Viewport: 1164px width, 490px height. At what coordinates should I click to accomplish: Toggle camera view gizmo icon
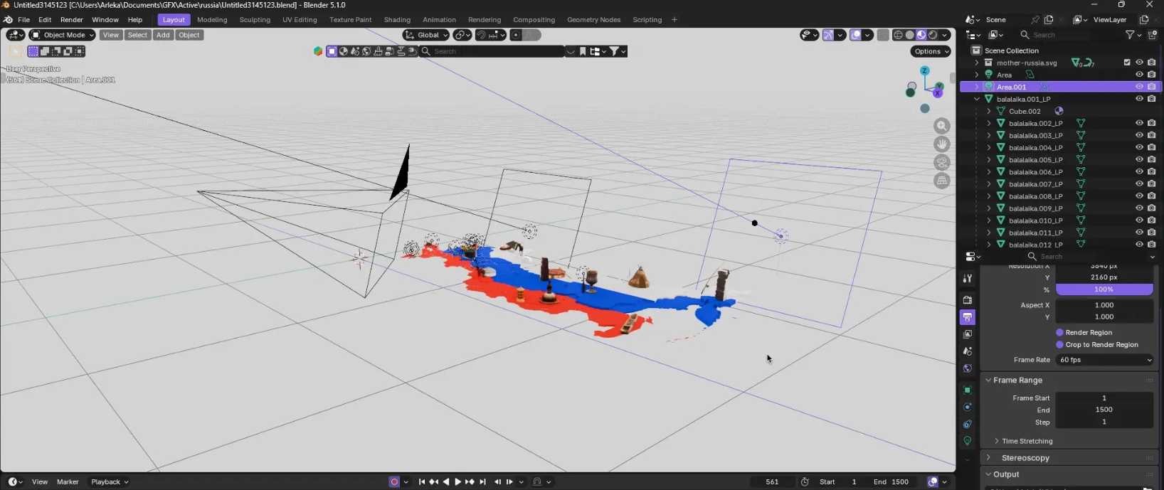tap(942, 162)
